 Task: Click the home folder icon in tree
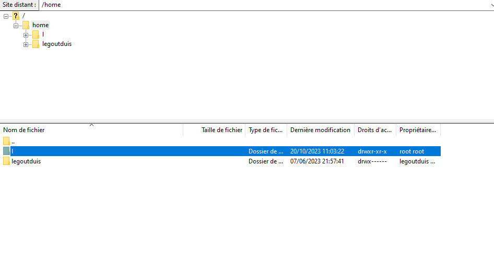26,25
